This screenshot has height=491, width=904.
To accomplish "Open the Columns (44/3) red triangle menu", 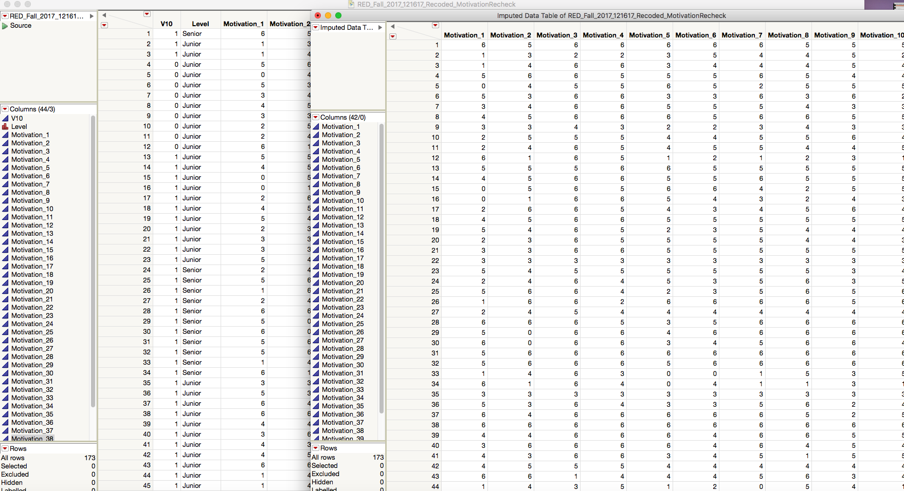I will (5, 109).
